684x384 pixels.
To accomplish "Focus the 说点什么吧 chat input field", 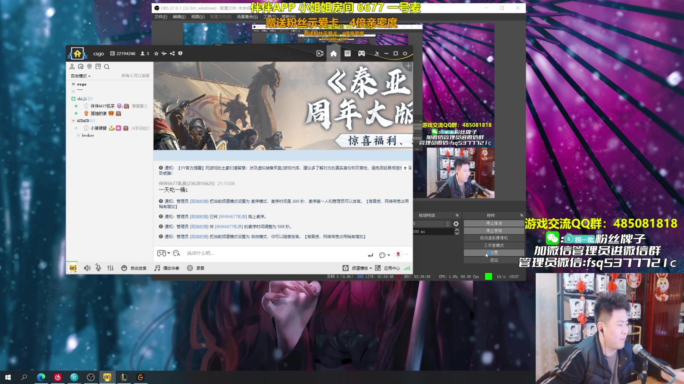I will [274, 253].
